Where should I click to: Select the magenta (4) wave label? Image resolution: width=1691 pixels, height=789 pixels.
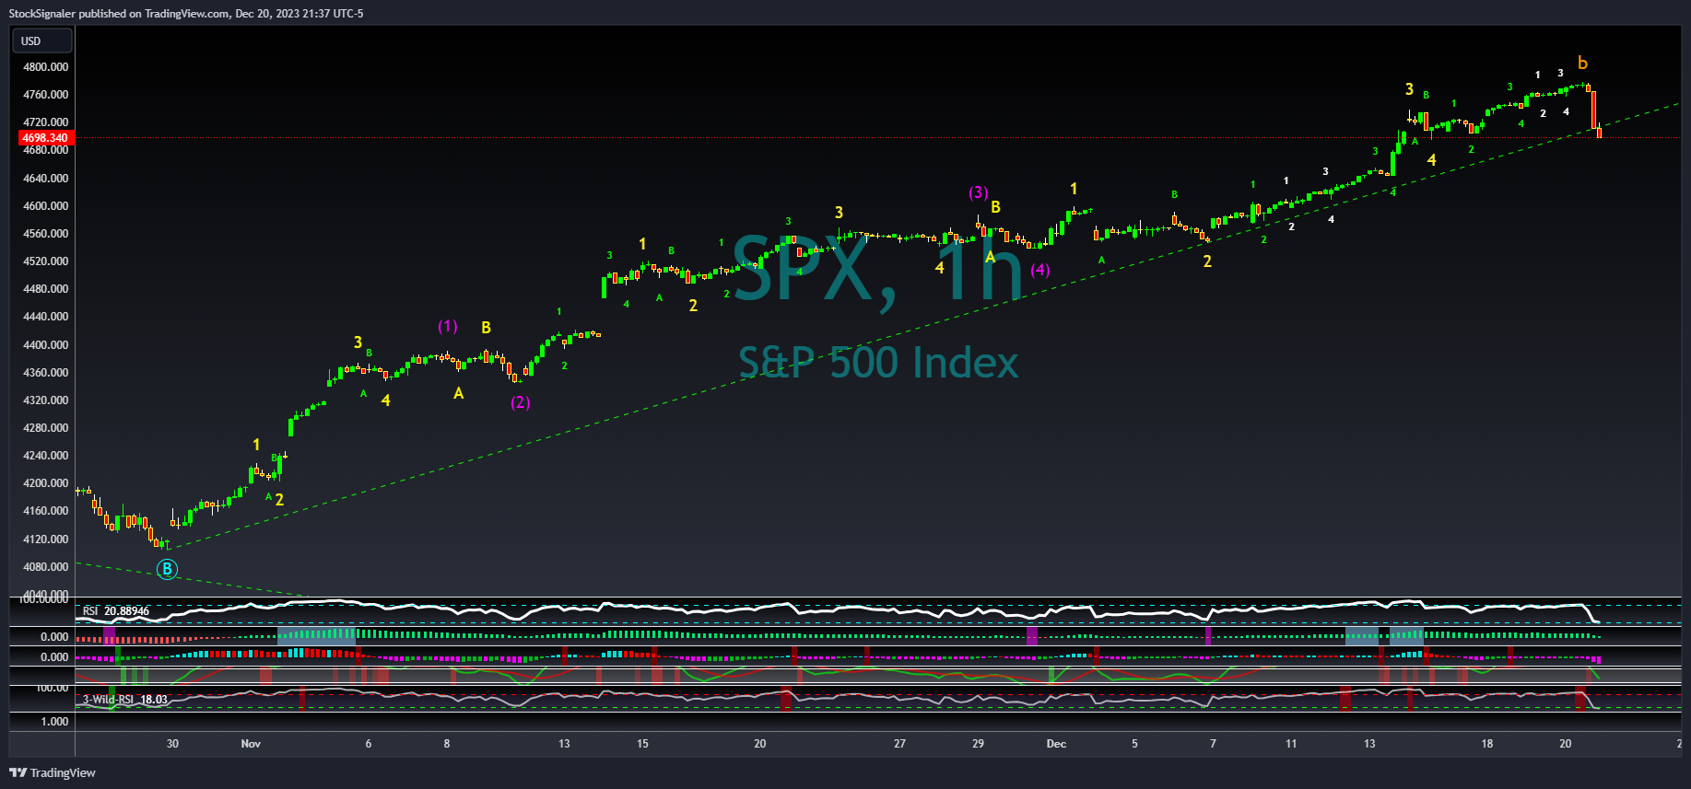coord(1040,270)
